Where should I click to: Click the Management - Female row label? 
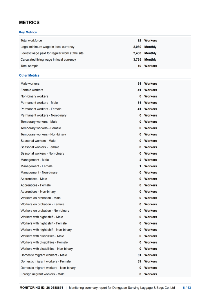pos(37,166)
